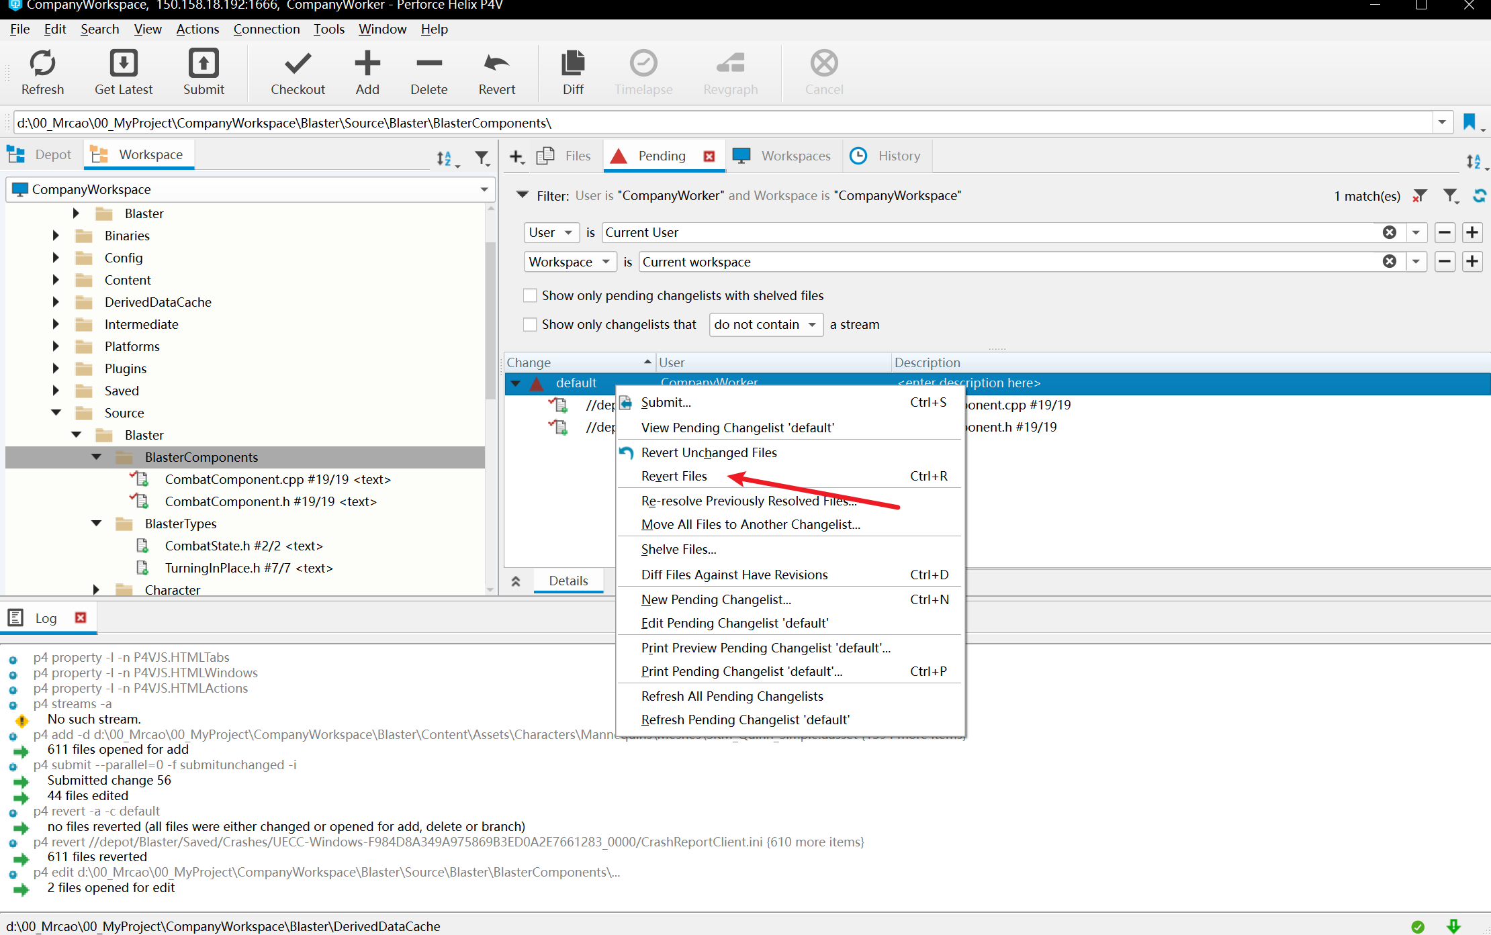Click the blue bookmark icon beside address bar
This screenshot has width=1491, height=935.
[x=1470, y=122]
